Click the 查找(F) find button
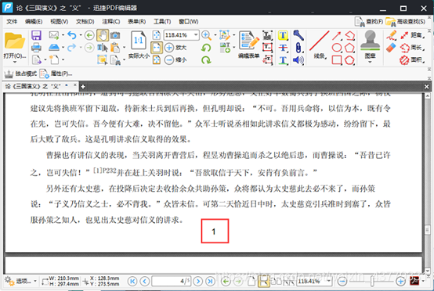Viewport: 434px width, 291px height. 369,22
